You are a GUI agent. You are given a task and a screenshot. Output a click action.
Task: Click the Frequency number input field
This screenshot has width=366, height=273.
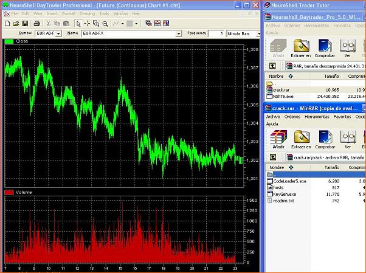(x=216, y=33)
